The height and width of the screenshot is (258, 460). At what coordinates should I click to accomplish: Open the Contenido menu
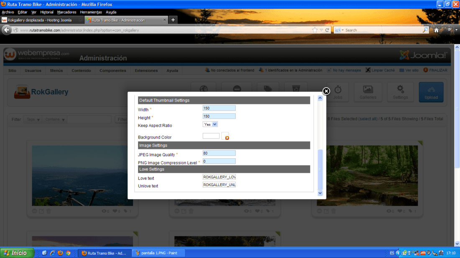(81, 71)
